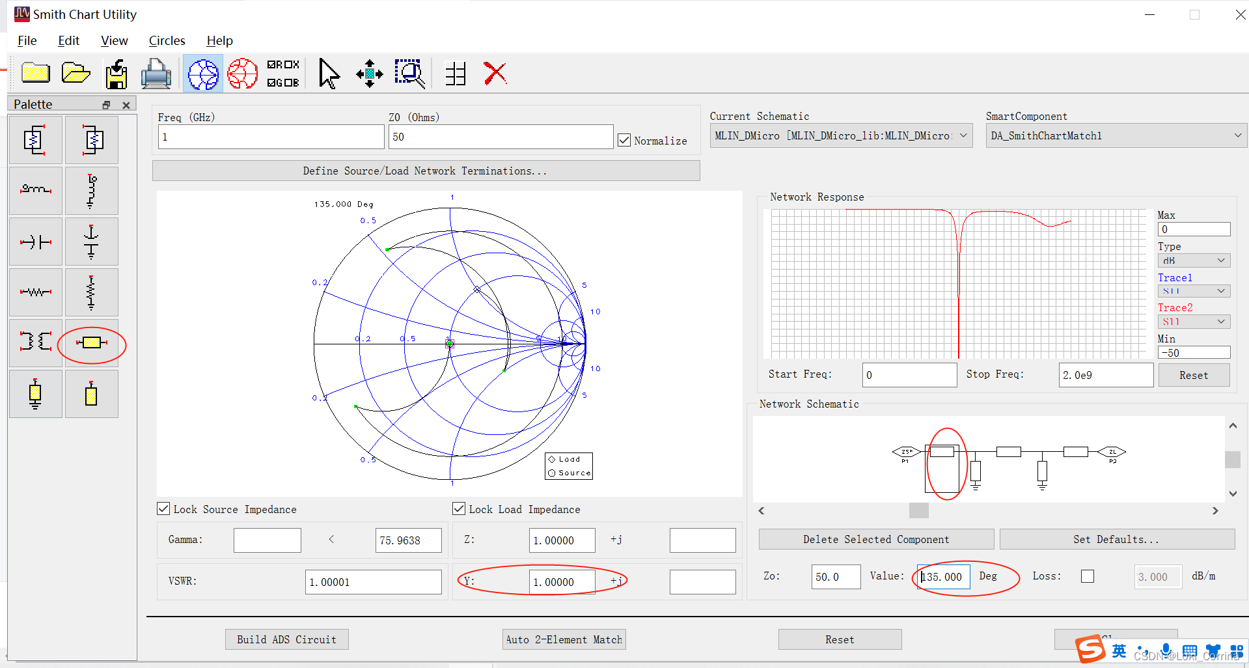The width and height of the screenshot is (1249, 668).
Task: Add a shunt inductor from palette
Action: 92,191
